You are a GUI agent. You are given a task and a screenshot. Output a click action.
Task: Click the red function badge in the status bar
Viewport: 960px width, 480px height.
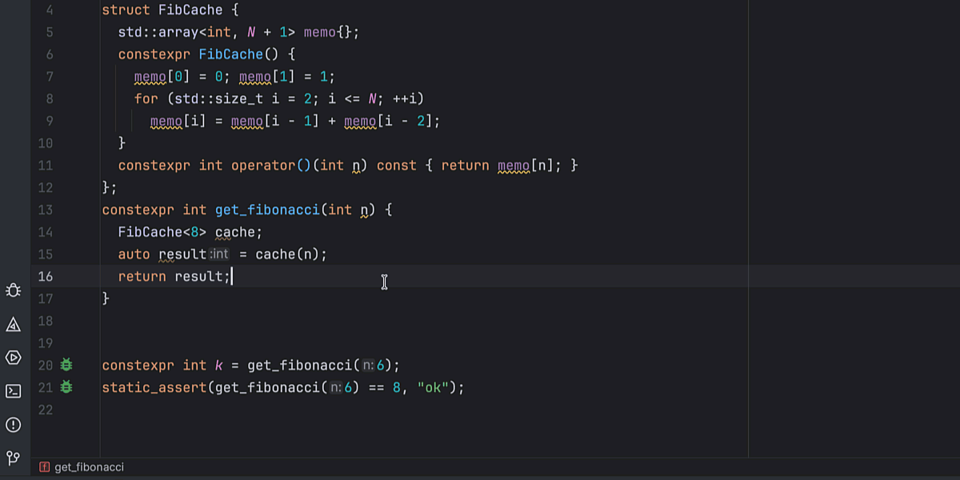pos(44,468)
